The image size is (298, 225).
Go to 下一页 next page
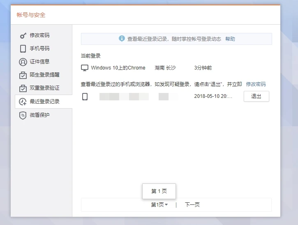192,205
